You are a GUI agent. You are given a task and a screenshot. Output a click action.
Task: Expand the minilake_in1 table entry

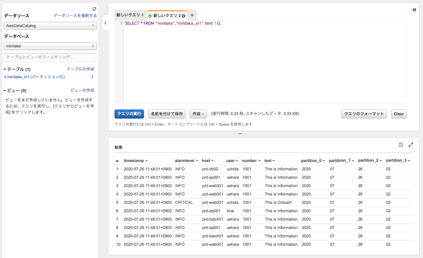[x=5, y=77]
